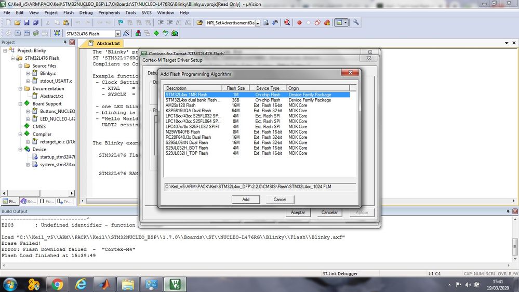Collapse the STM32L476 Flash target node
Image resolution: width=519 pixels, height=292 pixels.
click(12, 58)
